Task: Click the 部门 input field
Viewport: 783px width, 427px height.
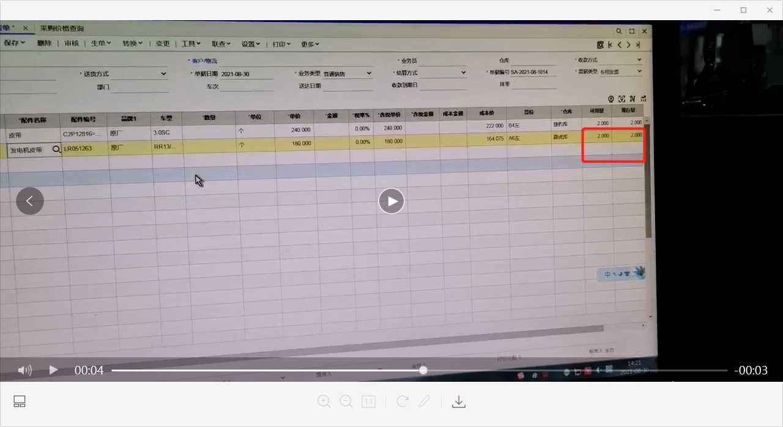Action: pos(139,87)
